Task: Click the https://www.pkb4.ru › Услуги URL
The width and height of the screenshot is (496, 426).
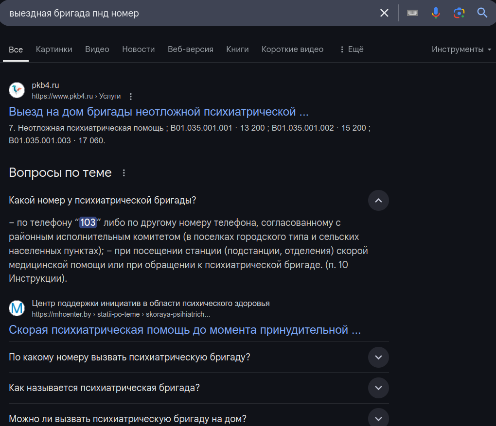Action: coord(76,96)
